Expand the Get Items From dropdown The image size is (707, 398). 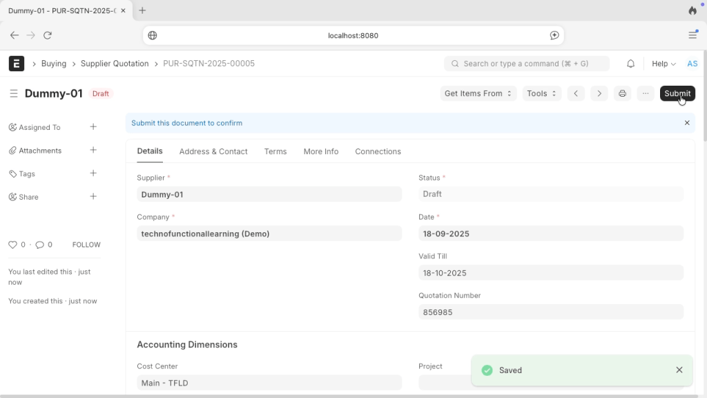click(478, 93)
